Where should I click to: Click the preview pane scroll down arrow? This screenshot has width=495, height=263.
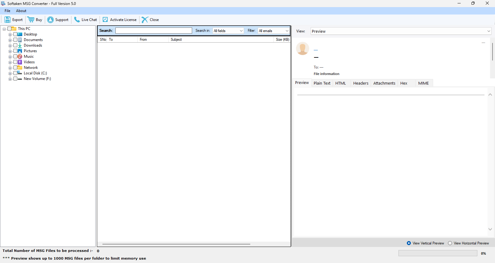pyautogui.click(x=490, y=229)
